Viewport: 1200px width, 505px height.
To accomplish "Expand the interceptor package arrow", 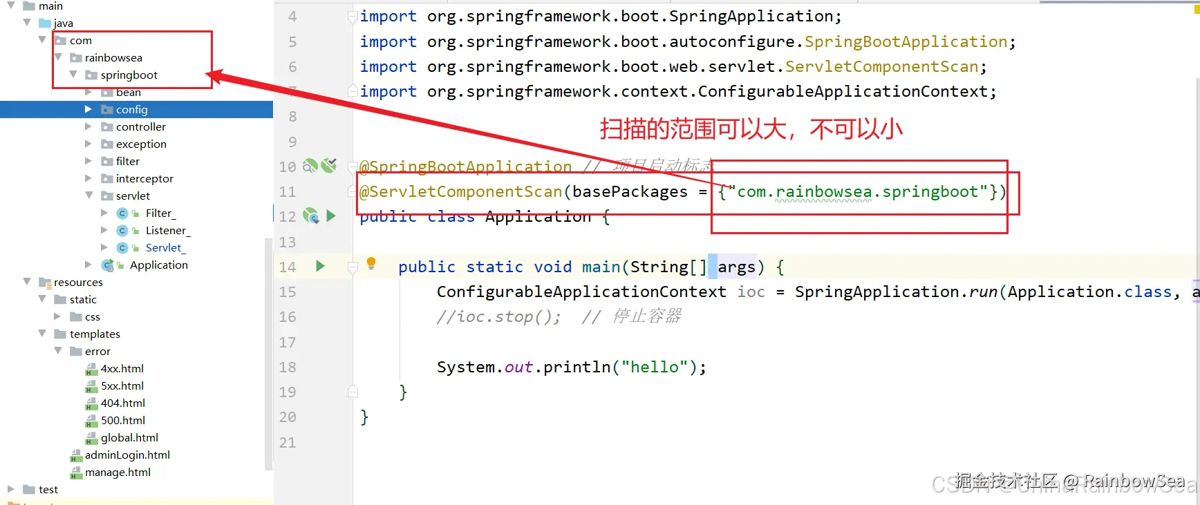I will tap(88, 178).
